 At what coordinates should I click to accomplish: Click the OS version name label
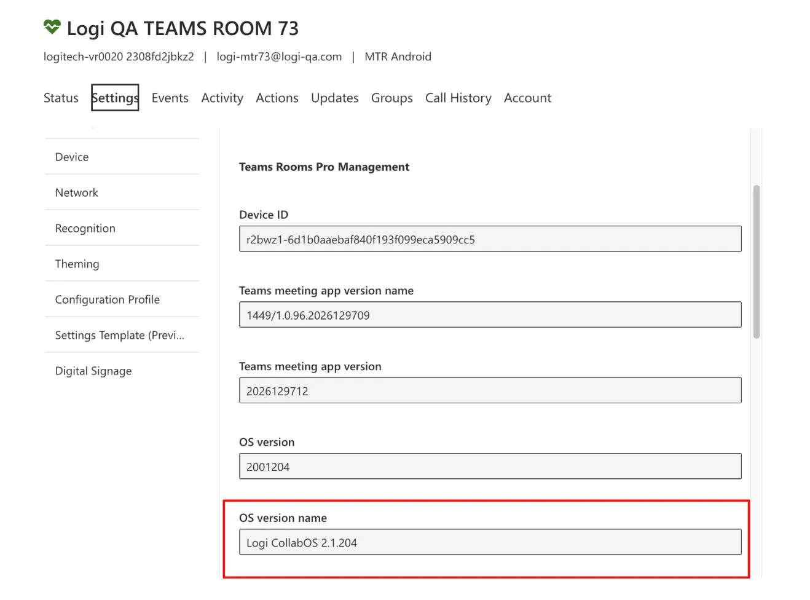(x=283, y=518)
